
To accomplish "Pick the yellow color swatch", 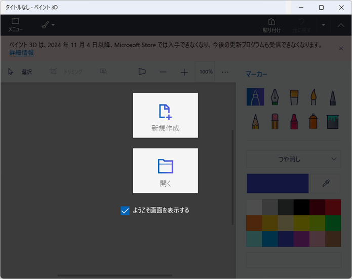I will click(x=301, y=223).
